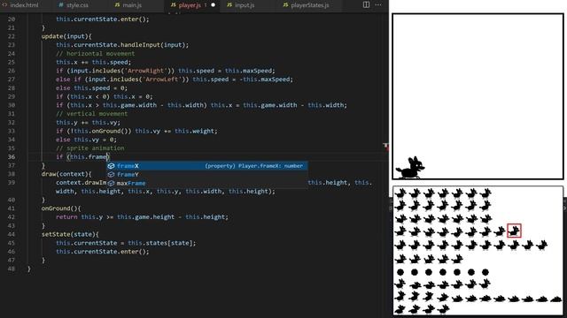Screen dimensions: 567x318
Task: Click the CSS hash icon on style.css tab
Action: (x=61, y=5)
